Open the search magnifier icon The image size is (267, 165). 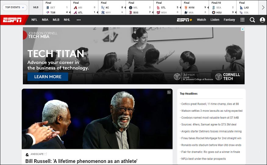(252, 20)
